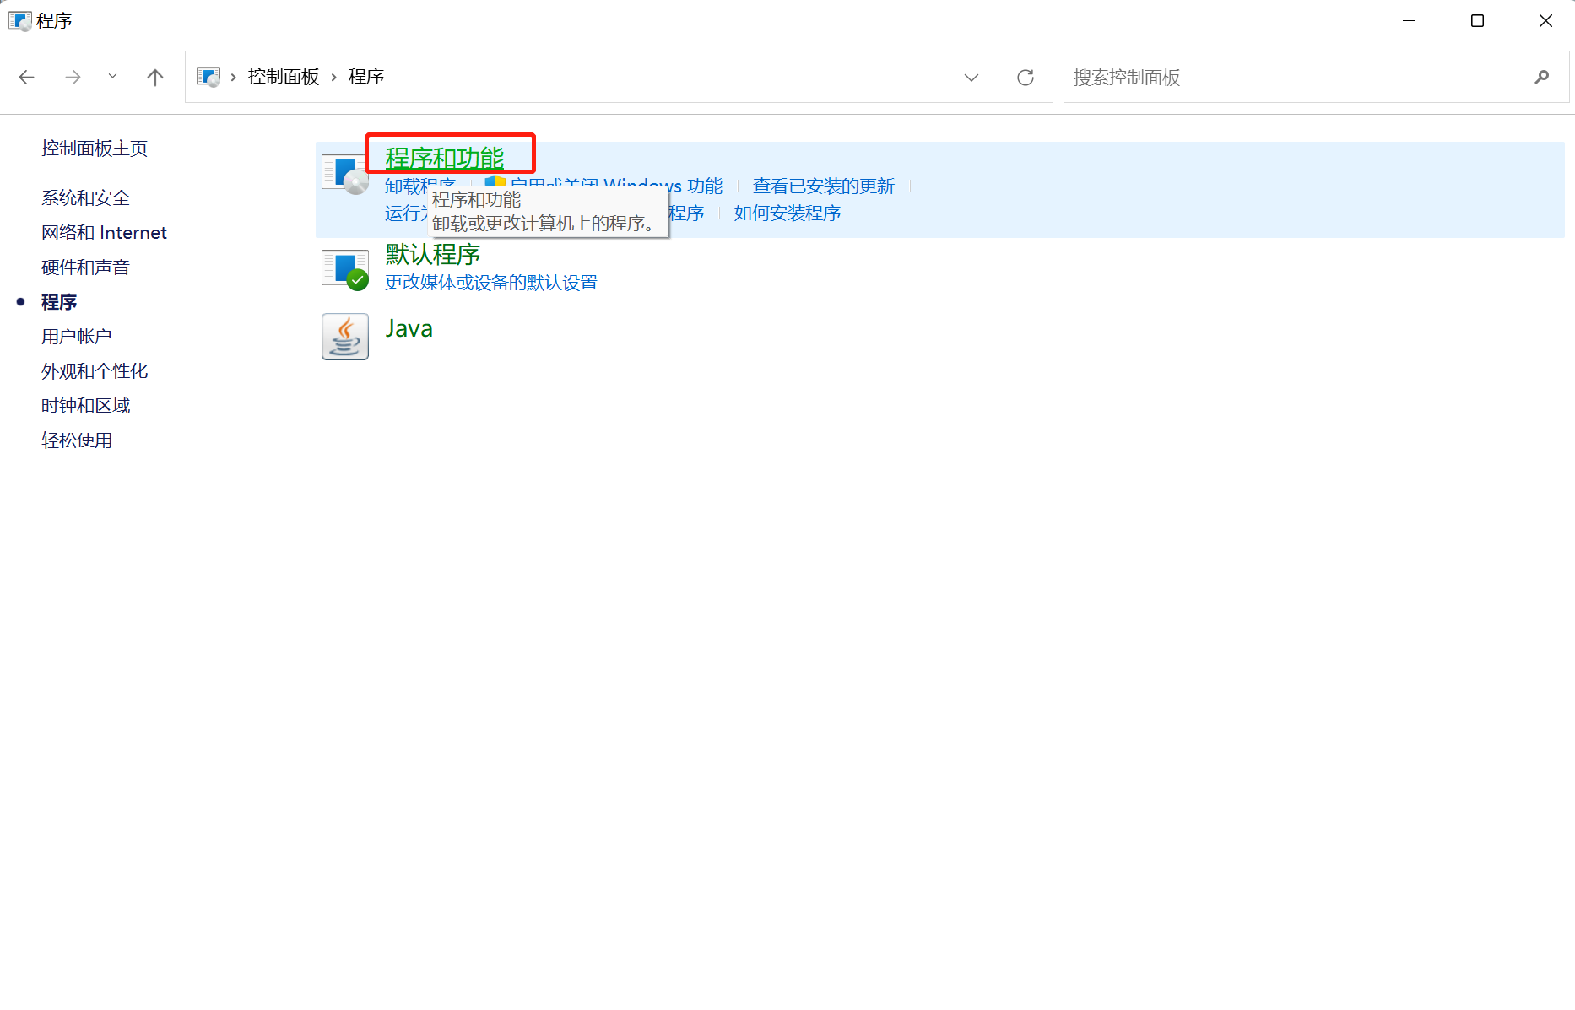Expand the breadcrumb arrow after 控制面板

(333, 76)
